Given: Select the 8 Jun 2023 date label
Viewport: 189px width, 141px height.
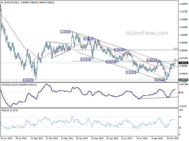Looking at the screenshot, I should (127, 138).
